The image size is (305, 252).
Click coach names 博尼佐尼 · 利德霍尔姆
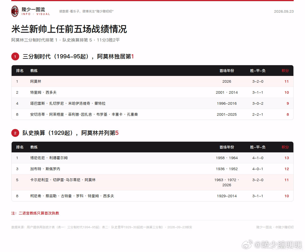point(49,158)
